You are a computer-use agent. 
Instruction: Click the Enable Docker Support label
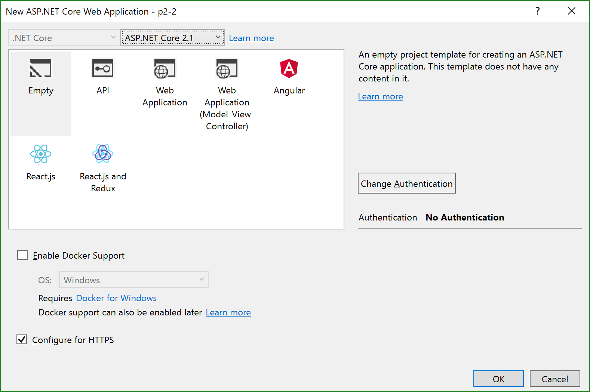79,256
